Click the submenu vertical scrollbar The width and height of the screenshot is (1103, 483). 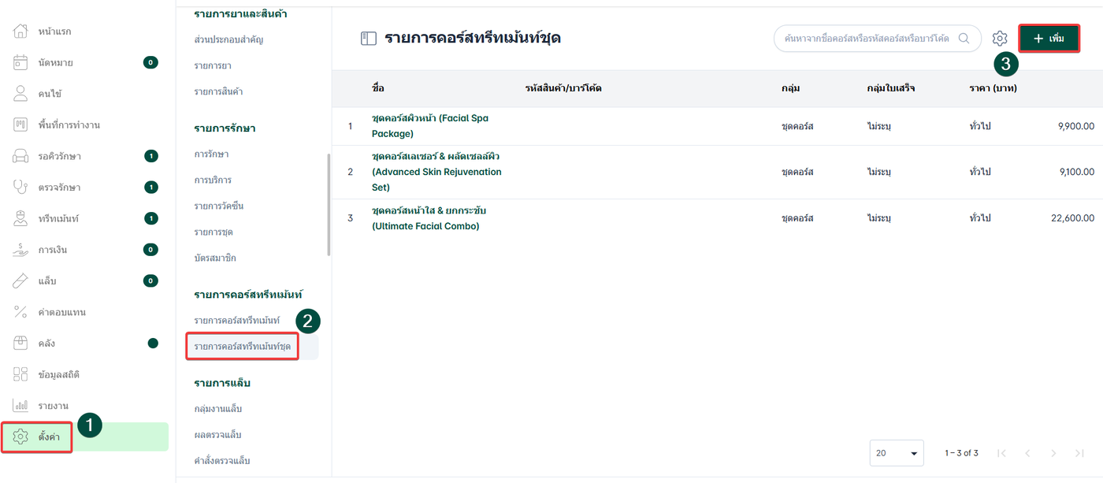[329, 205]
